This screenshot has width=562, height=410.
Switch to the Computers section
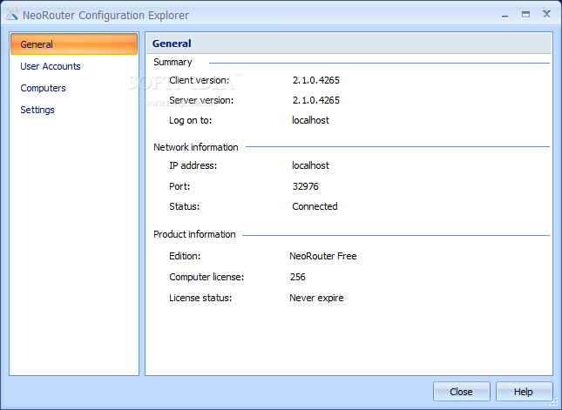pyautogui.click(x=43, y=88)
